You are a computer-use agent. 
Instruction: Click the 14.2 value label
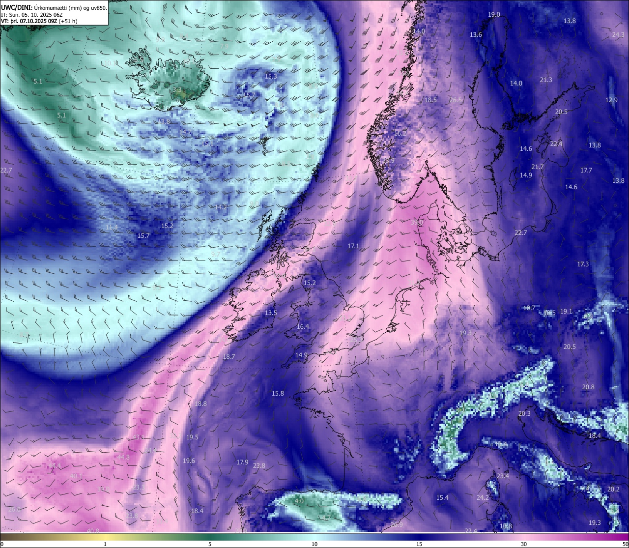coord(221,207)
